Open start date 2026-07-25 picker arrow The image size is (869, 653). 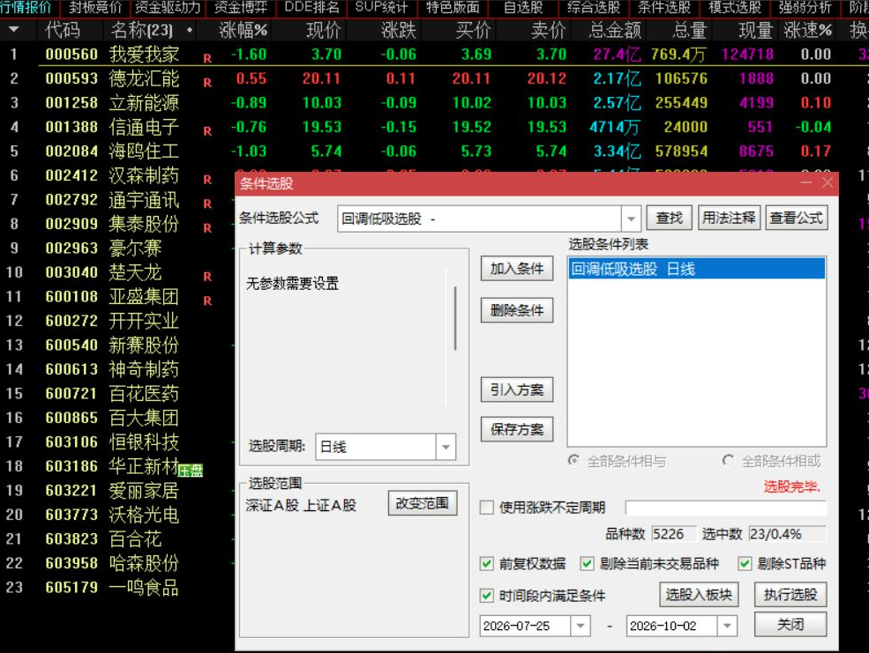coord(581,626)
